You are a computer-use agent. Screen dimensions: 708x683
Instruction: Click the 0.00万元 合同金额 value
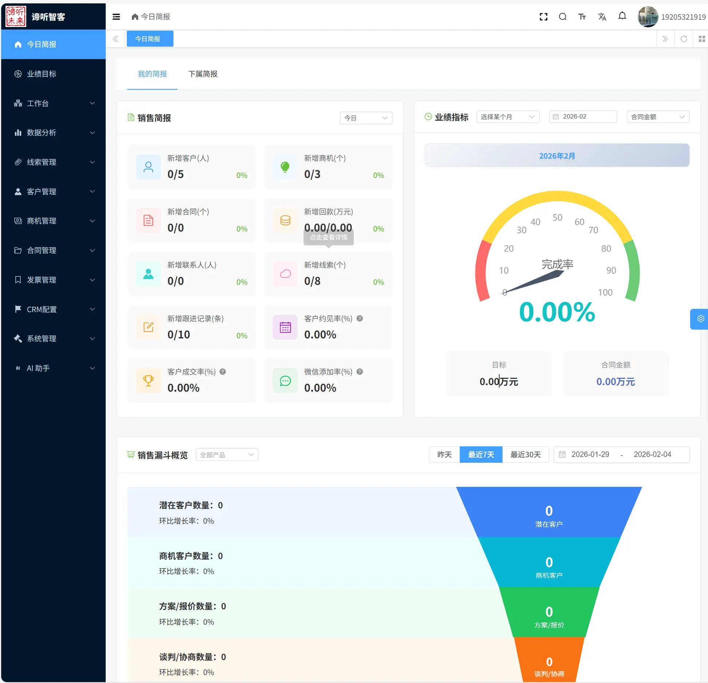coord(615,382)
